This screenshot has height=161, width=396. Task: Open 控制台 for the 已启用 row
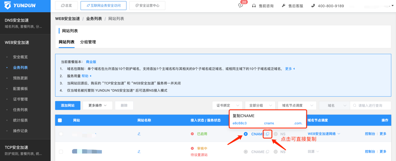[370, 134]
